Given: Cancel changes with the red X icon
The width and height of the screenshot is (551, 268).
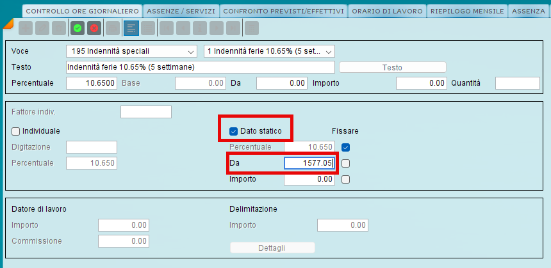Looking at the screenshot, I should [94, 28].
